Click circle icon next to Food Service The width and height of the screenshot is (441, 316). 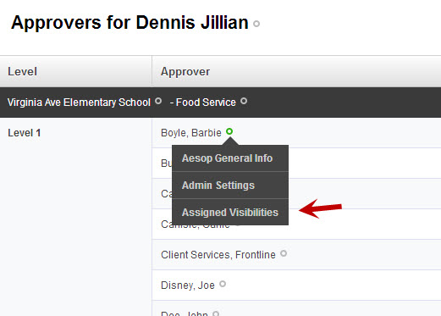point(244,101)
